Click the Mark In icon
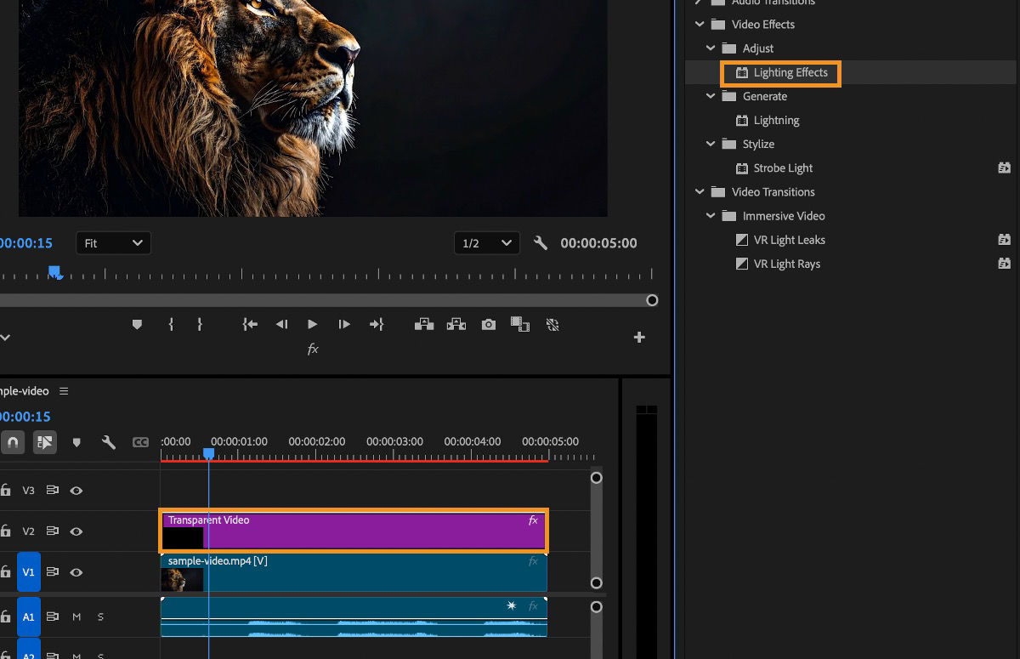This screenshot has height=659, width=1020. point(171,324)
